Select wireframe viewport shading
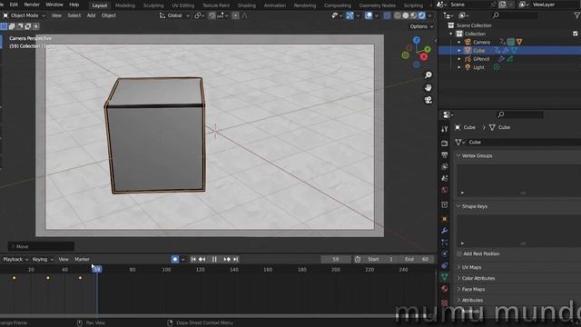The height and width of the screenshot is (327, 581). (398, 15)
